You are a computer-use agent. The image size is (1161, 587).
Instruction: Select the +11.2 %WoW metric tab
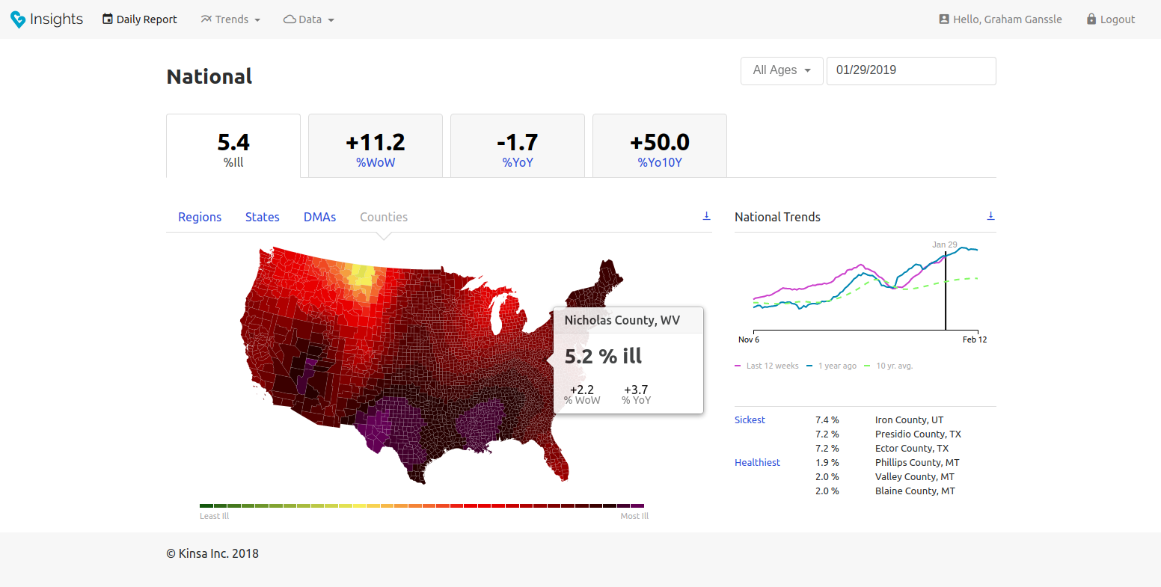pos(376,146)
